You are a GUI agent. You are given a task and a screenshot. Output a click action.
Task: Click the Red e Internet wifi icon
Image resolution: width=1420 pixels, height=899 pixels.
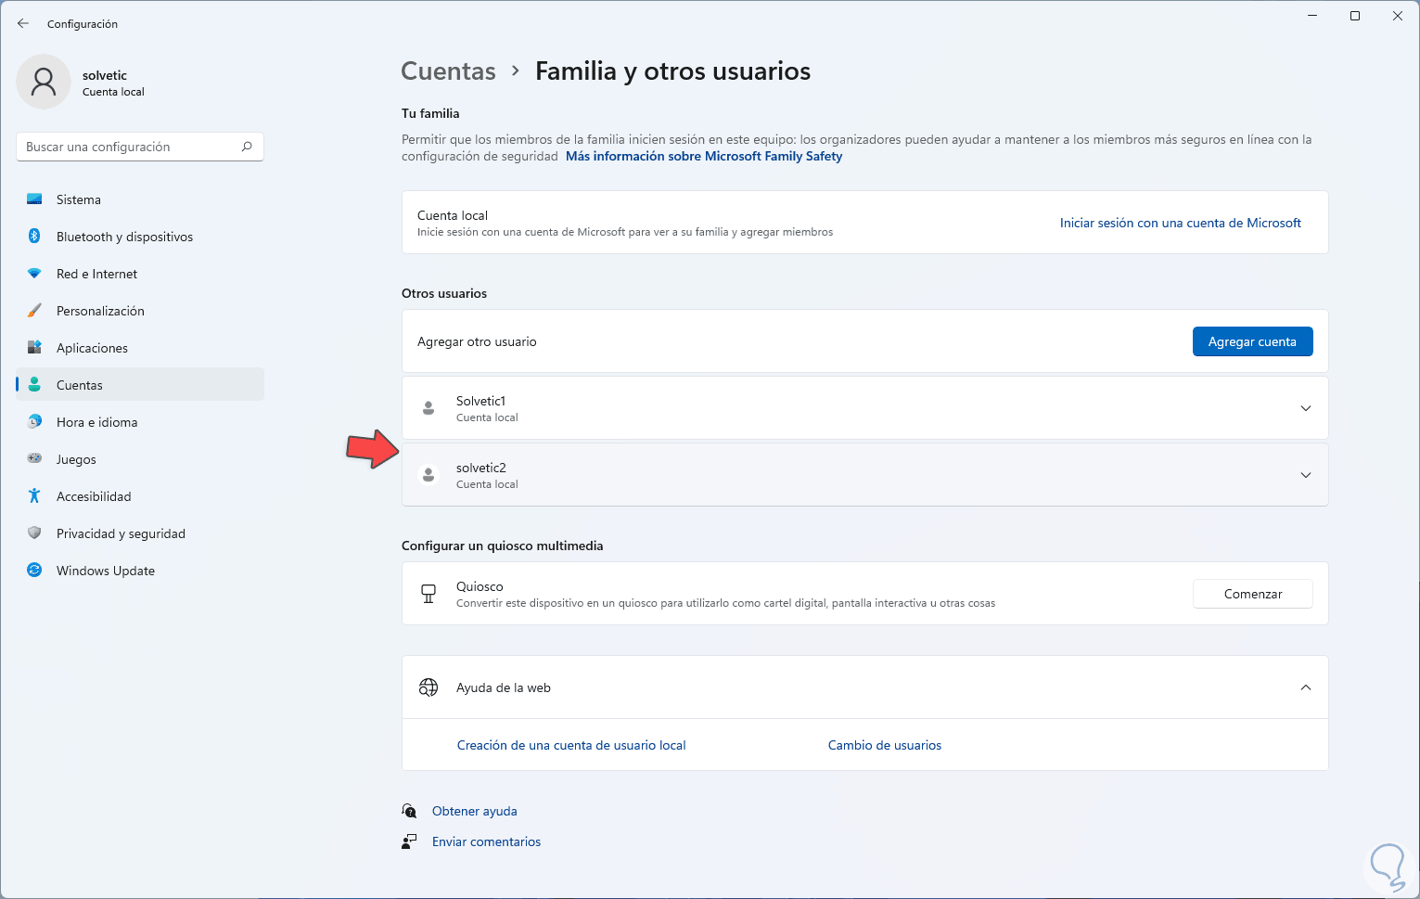coord(34,274)
